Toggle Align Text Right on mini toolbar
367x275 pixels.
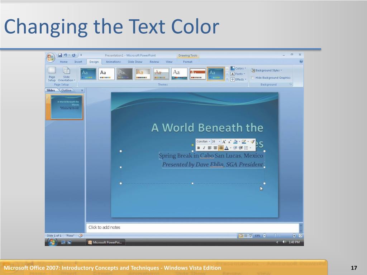(220, 148)
